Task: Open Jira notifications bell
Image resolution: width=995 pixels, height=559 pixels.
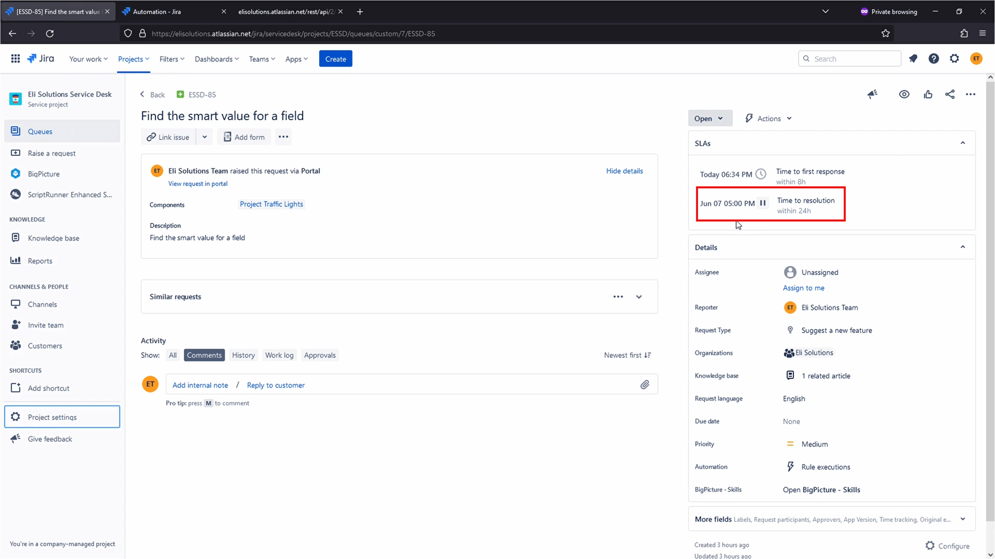Action: (x=913, y=58)
